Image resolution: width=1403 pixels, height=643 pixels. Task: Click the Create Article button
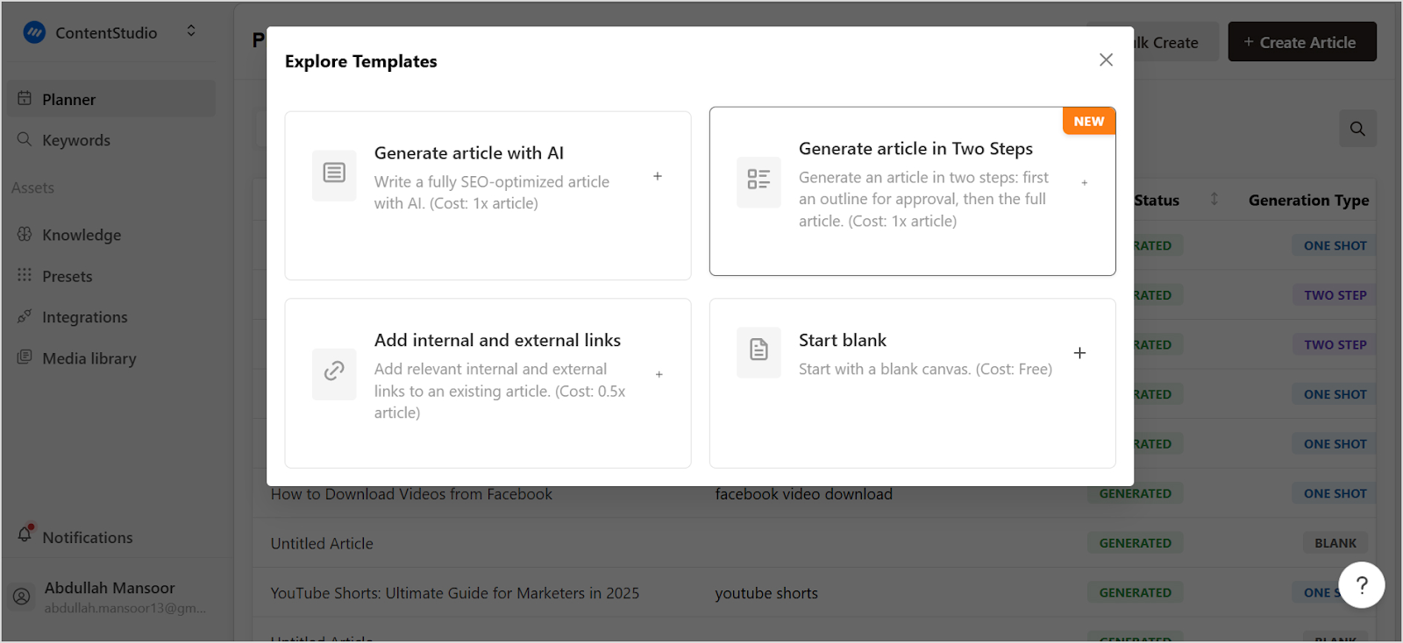tap(1302, 42)
